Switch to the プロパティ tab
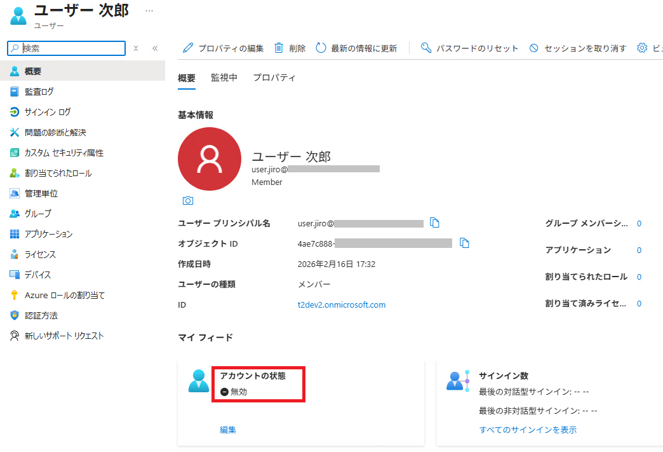Screen dimensions: 663x452 [x=274, y=78]
